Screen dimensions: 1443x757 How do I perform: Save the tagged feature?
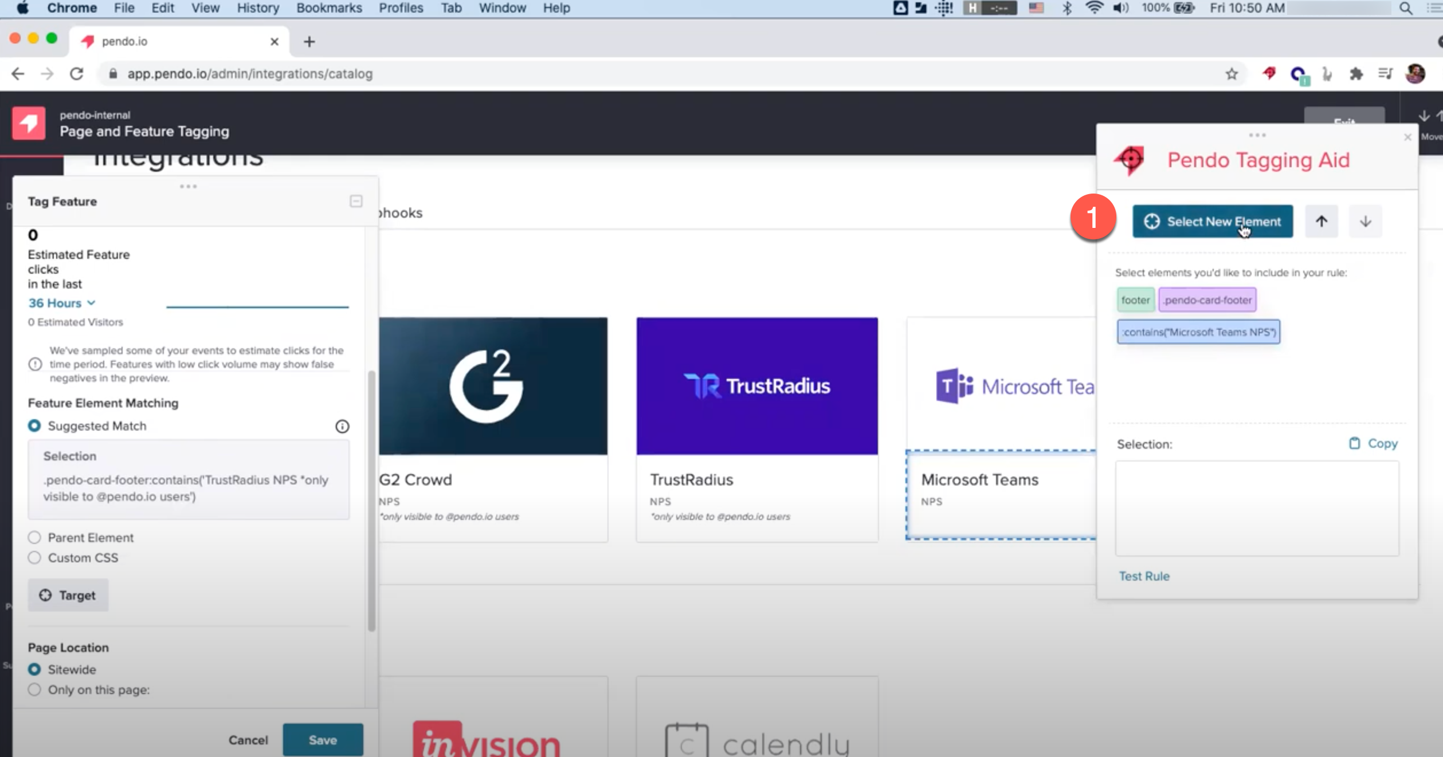(323, 740)
